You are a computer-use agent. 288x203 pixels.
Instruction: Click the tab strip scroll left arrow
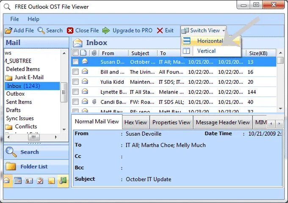click(x=271, y=123)
